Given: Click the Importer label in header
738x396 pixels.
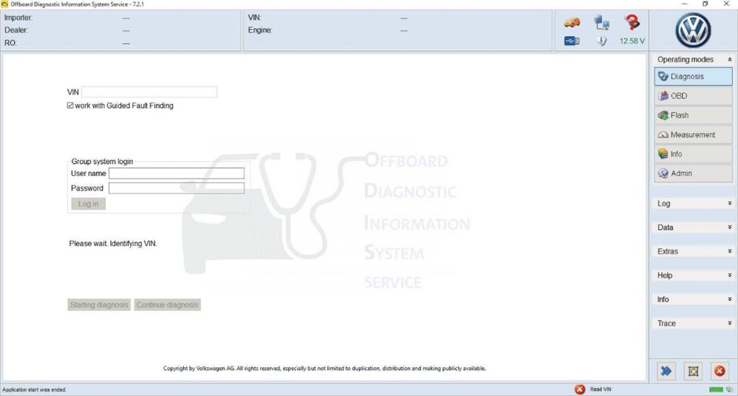Looking at the screenshot, I should [18, 18].
